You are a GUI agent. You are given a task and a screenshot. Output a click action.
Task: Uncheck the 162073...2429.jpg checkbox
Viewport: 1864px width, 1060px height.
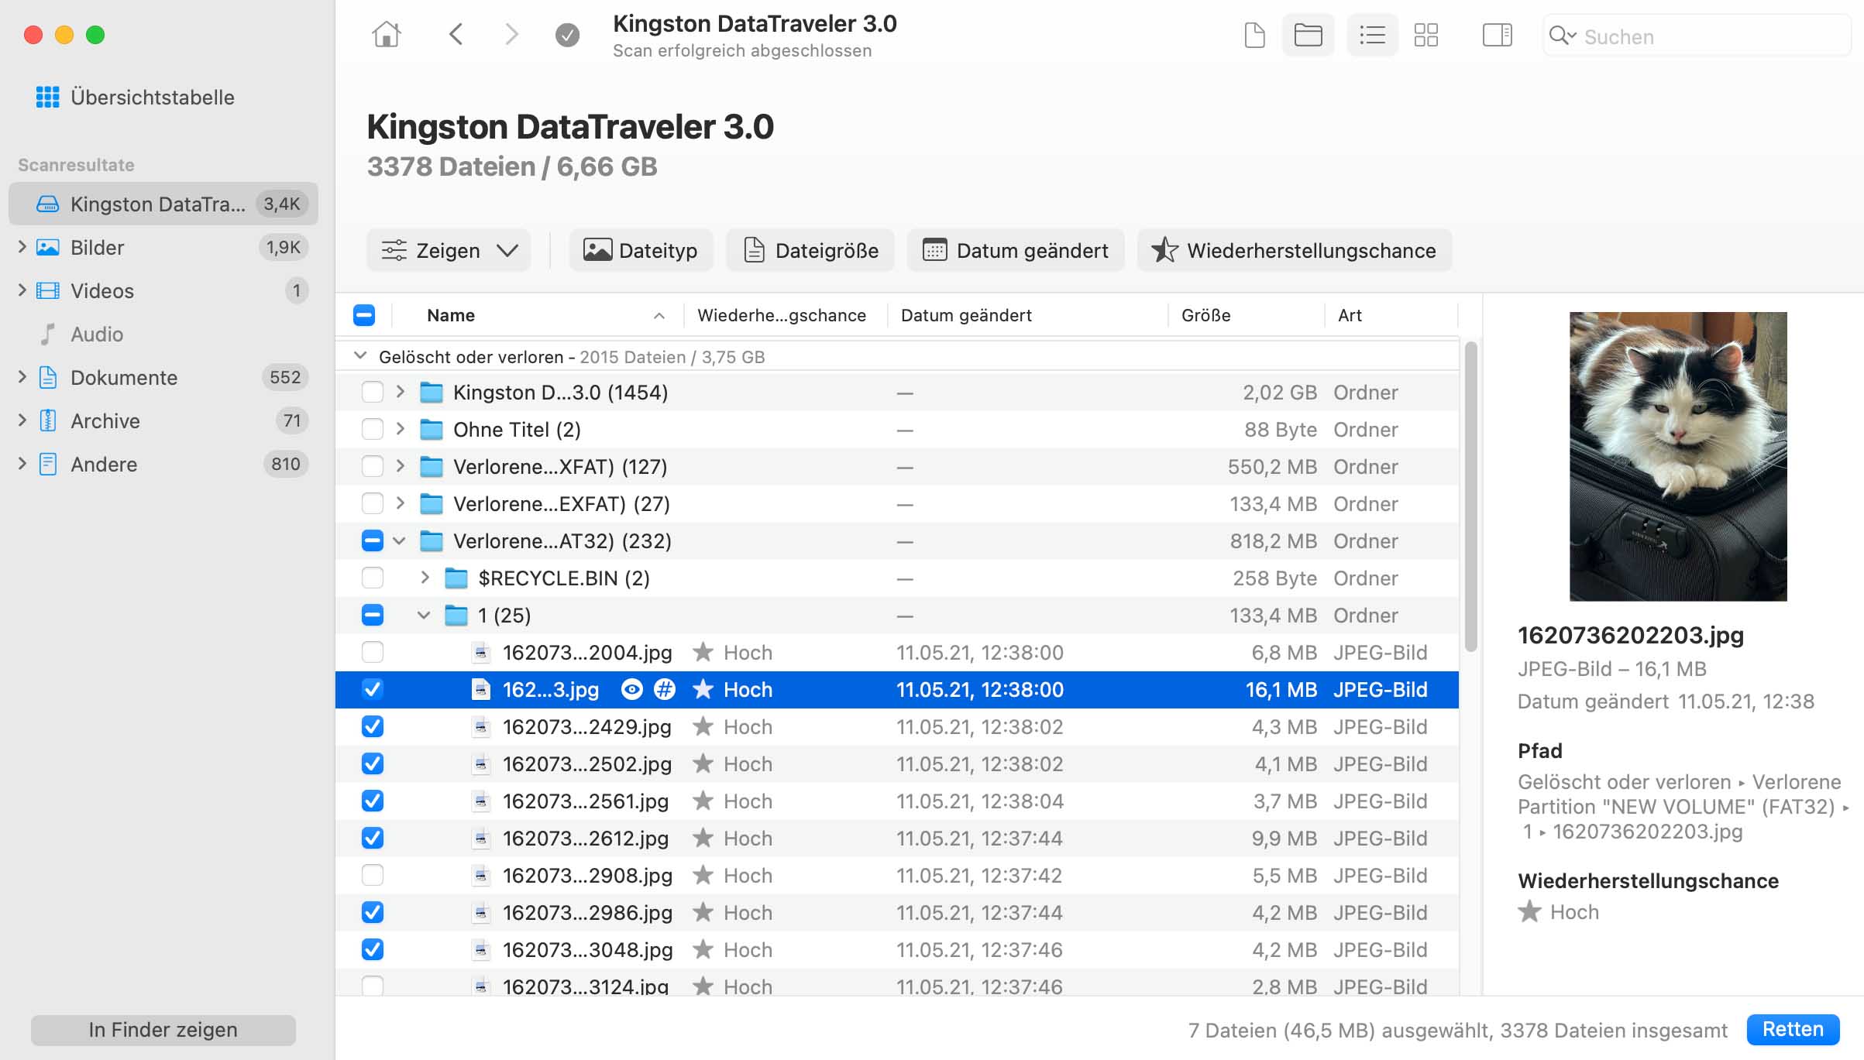point(373,727)
